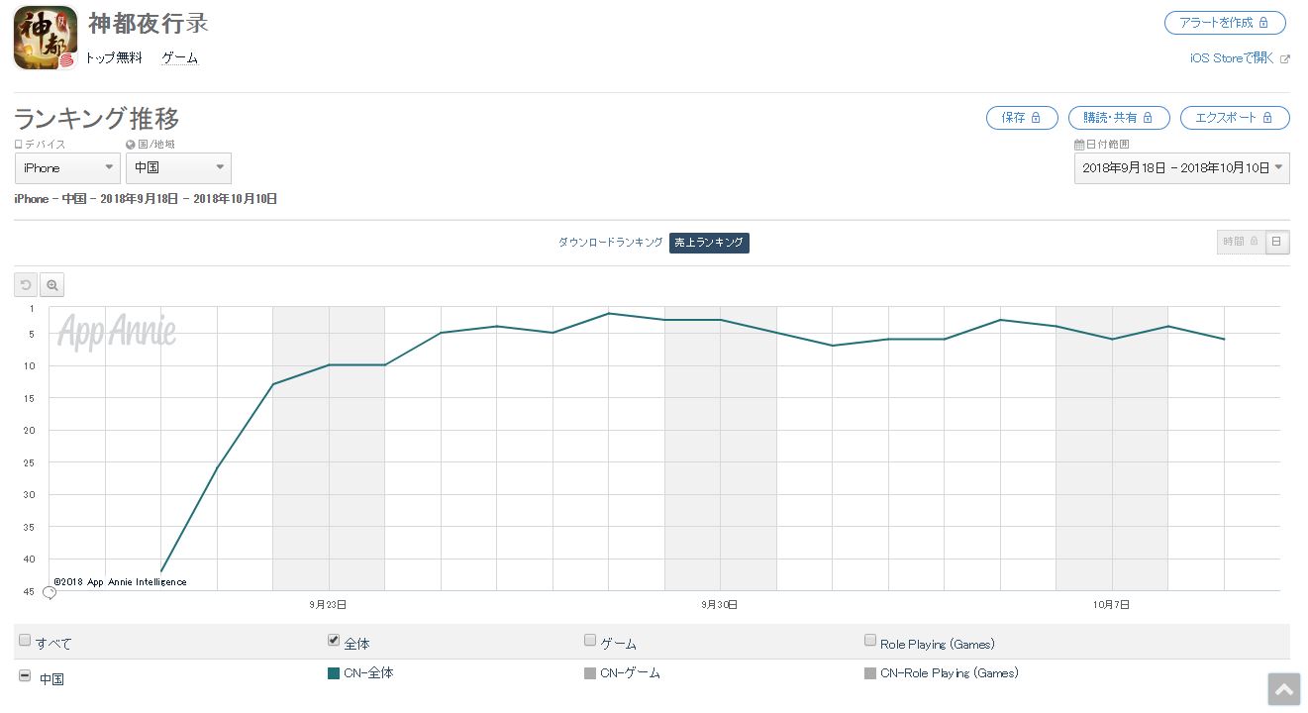Open the iPhone device dropdown
Screen dimensions: 1308x713
[x=67, y=168]
